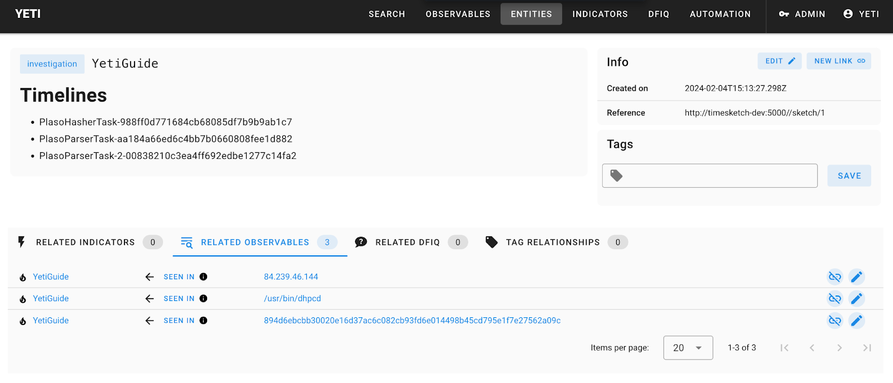Unlink the 84.239.46.144 observable relationship

[835, 277]
